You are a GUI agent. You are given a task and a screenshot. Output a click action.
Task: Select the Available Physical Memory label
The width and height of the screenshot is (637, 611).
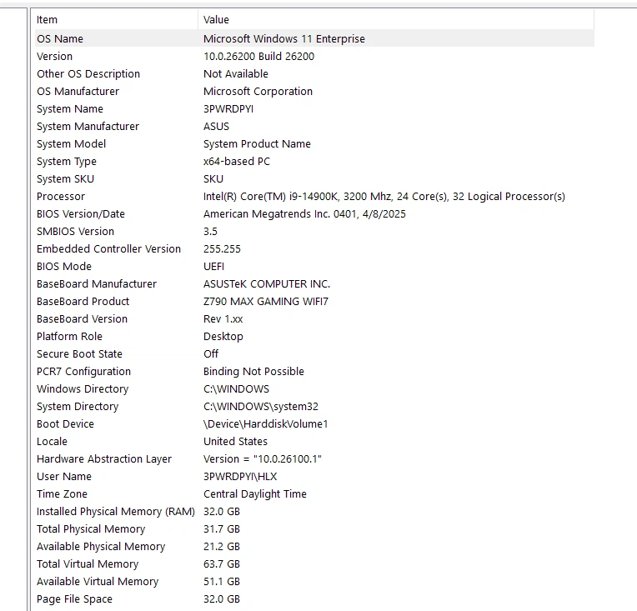coord(101,547)
